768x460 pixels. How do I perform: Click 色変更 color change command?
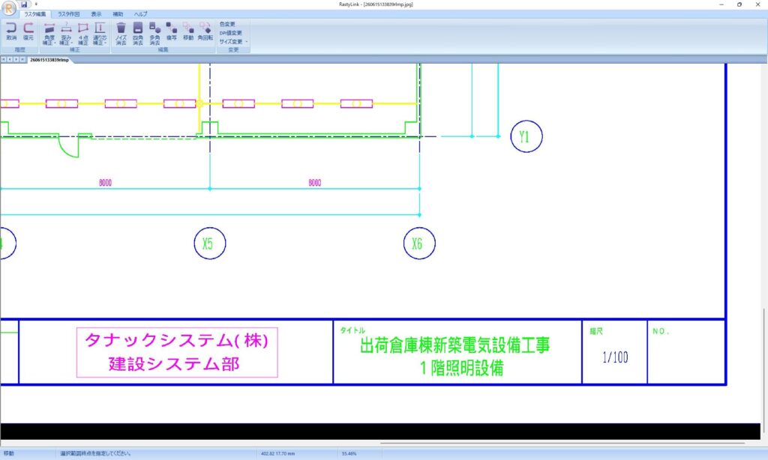pos(227,24)
